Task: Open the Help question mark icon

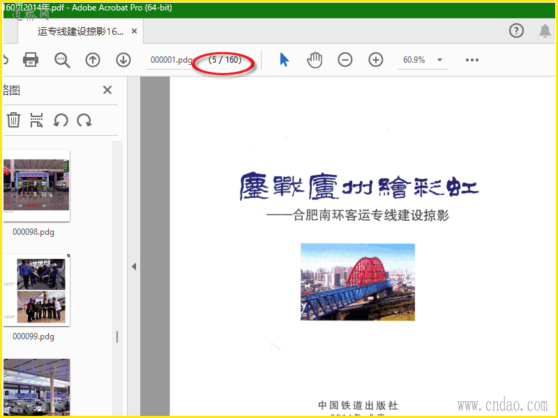Action: click(516, 31)
